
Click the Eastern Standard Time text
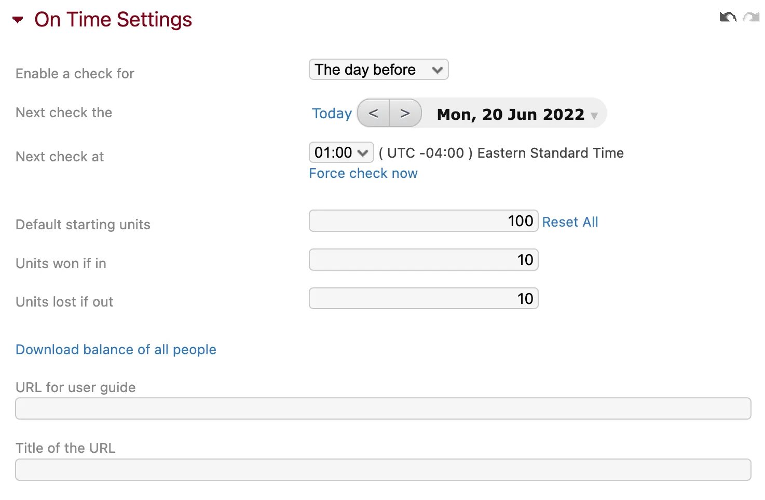[x=550, y=153]
